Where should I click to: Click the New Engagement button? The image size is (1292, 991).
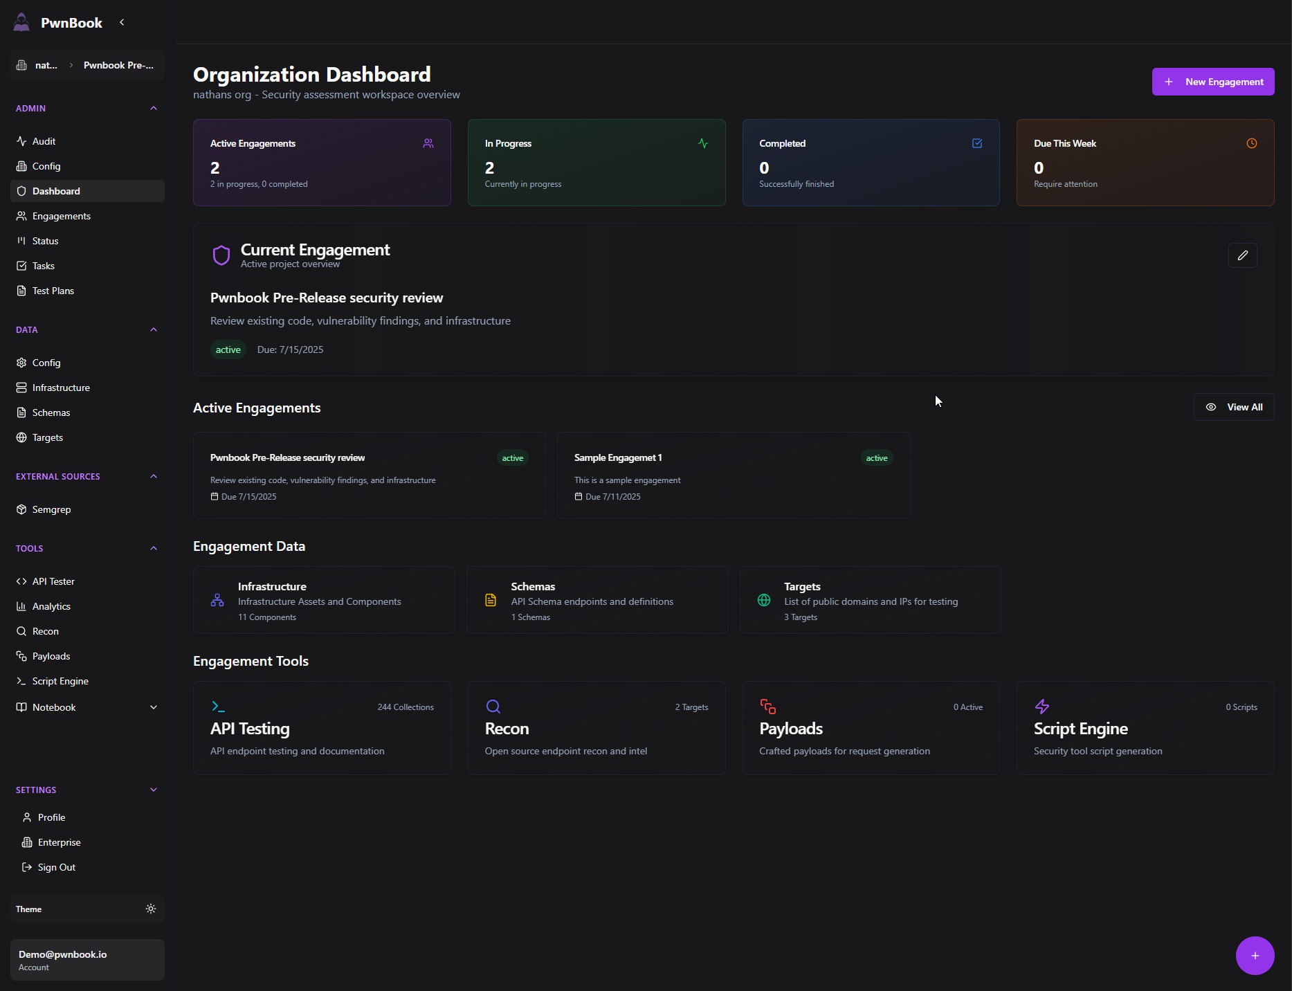pyautogui.click(x=1212, y=82)
